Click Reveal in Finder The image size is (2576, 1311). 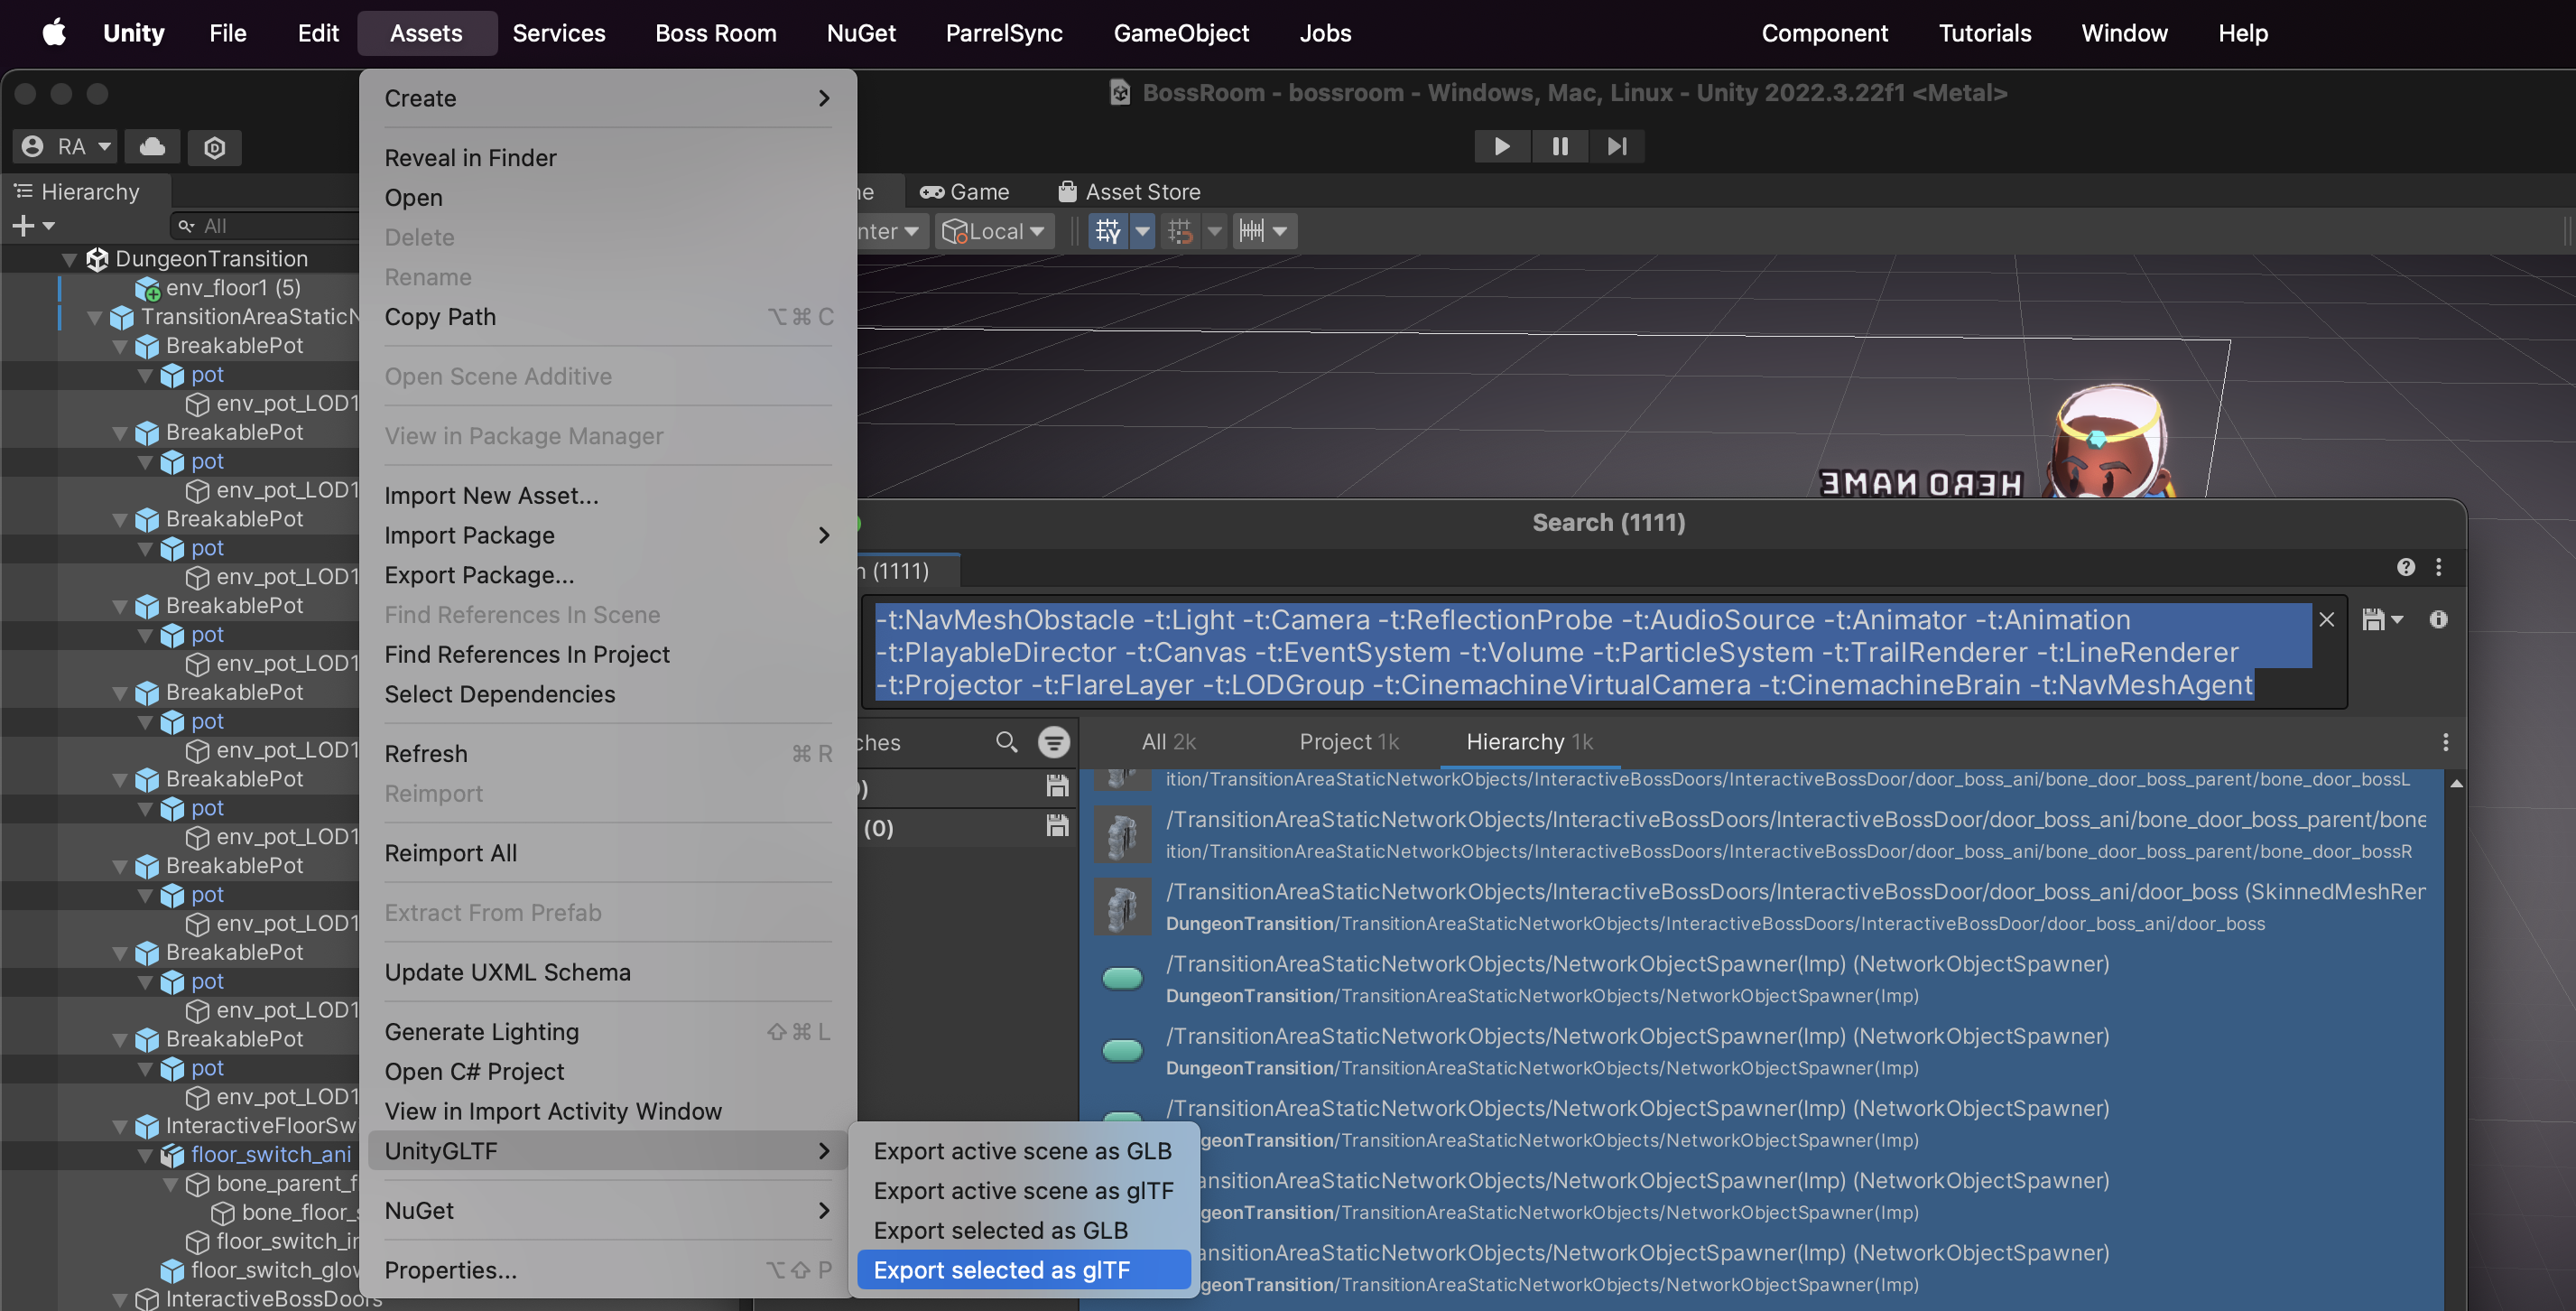[607, 158]
